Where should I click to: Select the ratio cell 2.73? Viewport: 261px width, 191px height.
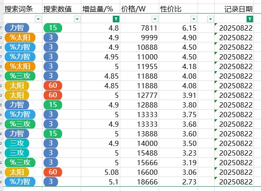click(x=178, y=182)
